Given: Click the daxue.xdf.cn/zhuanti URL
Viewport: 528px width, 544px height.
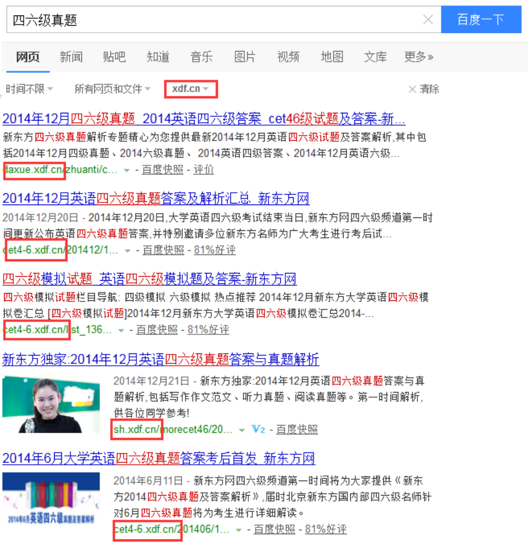Looking at the screenshot, I should 60,169.
